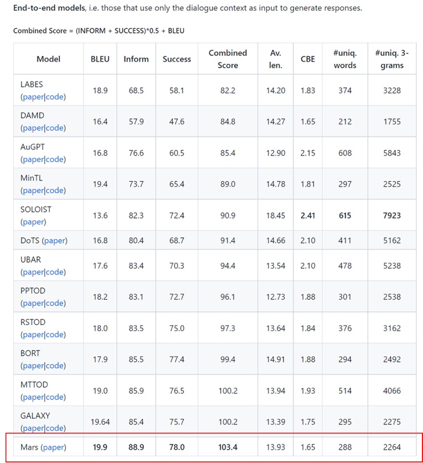The height and width of the screenshot is (463, 423).
Task: Open the LABES code link
Action: 55,97
